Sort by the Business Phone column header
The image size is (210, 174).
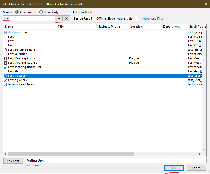113,27
